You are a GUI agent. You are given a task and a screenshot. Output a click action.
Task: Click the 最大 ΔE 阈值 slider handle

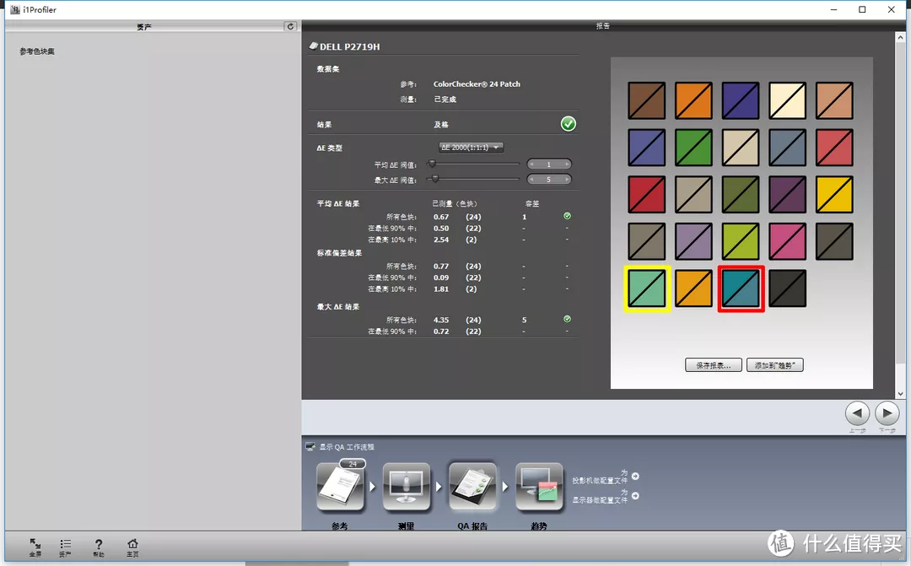[x=435, y=178]
